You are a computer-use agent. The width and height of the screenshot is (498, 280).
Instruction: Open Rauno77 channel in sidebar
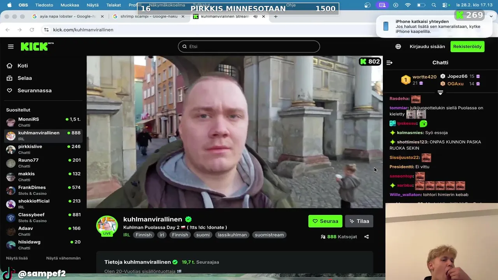click(43, 163)
